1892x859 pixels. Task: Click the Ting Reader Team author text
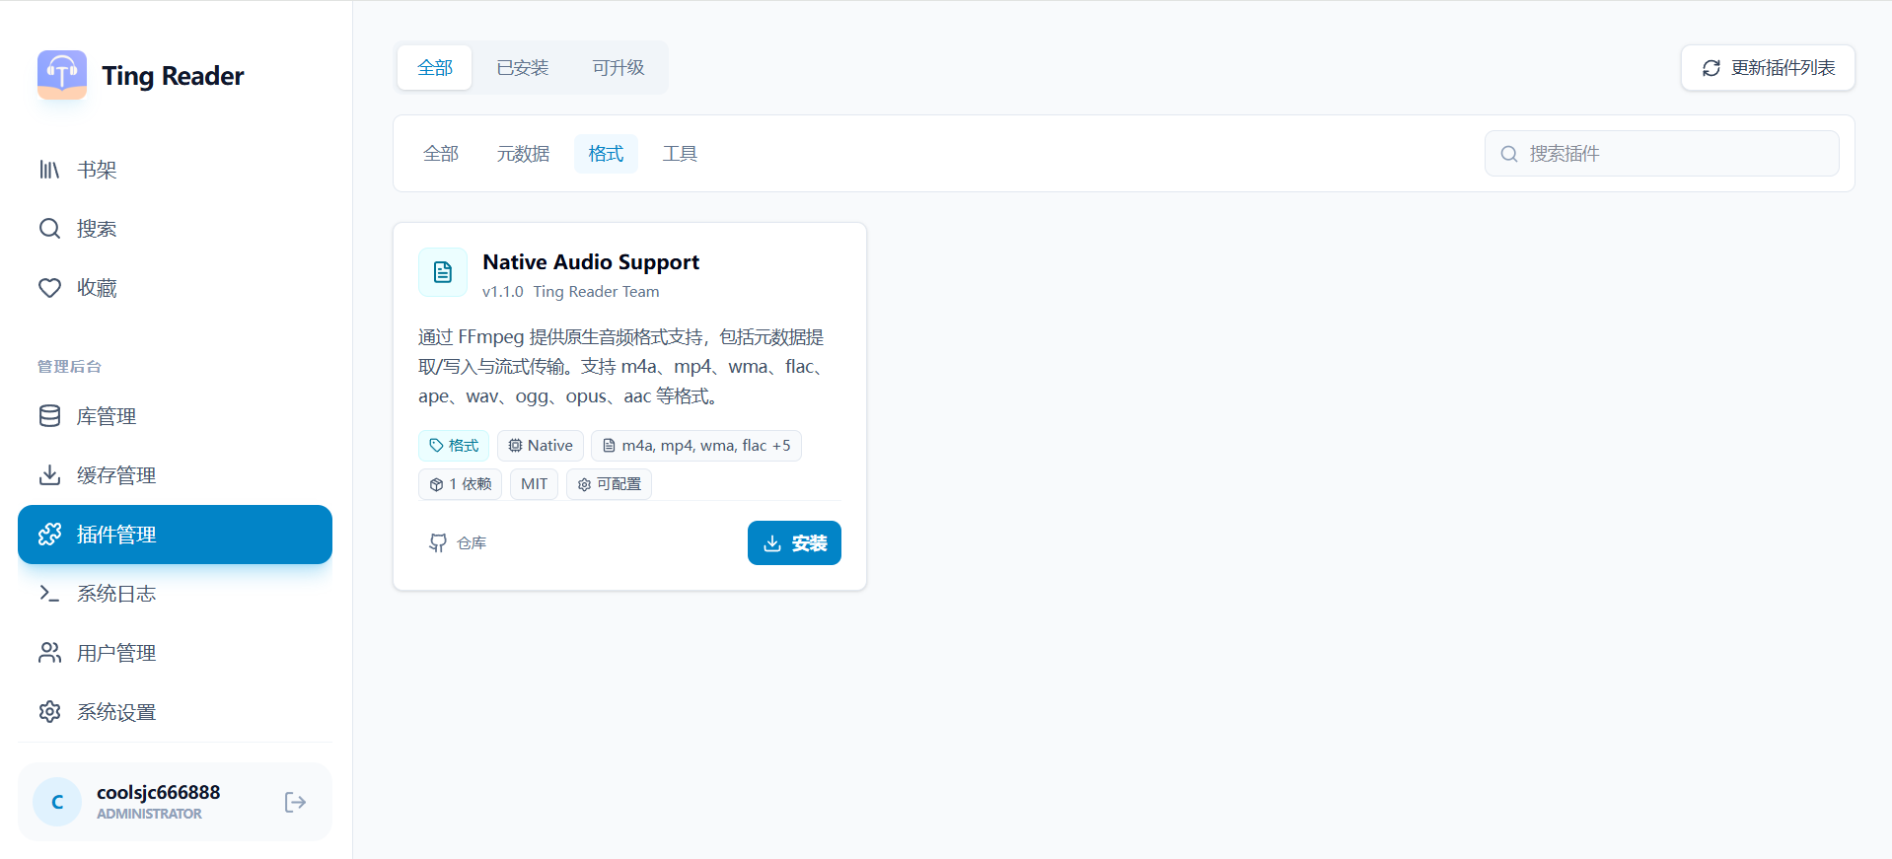pos(596,292)
